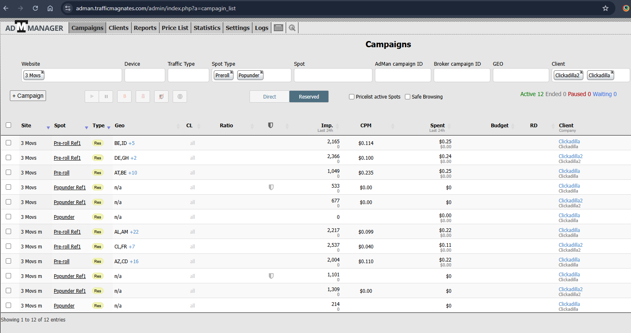Go to the Price List menu tab

pos(175,28)
